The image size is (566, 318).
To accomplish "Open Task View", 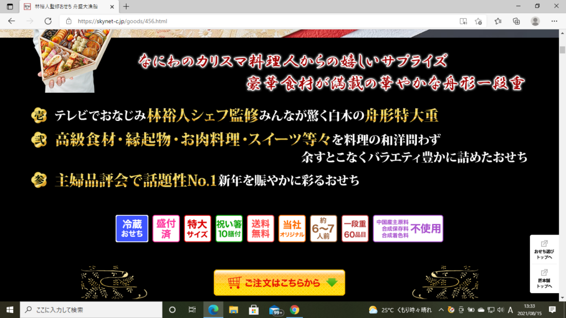I will tap(192, 310).
